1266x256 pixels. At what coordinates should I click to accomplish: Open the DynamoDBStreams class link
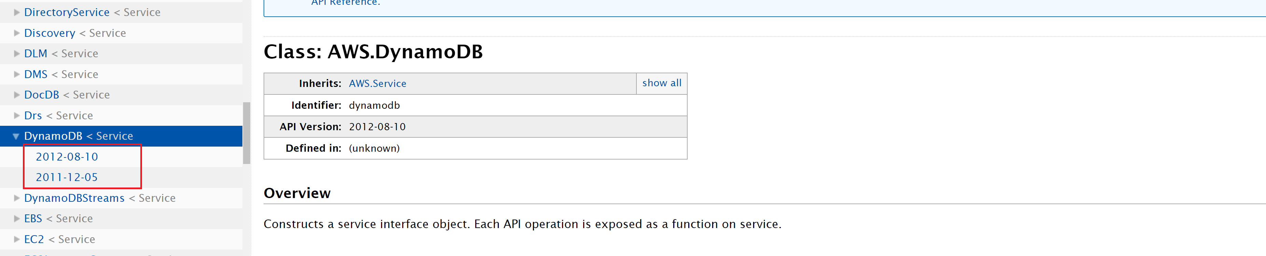[x=74, y=198]
